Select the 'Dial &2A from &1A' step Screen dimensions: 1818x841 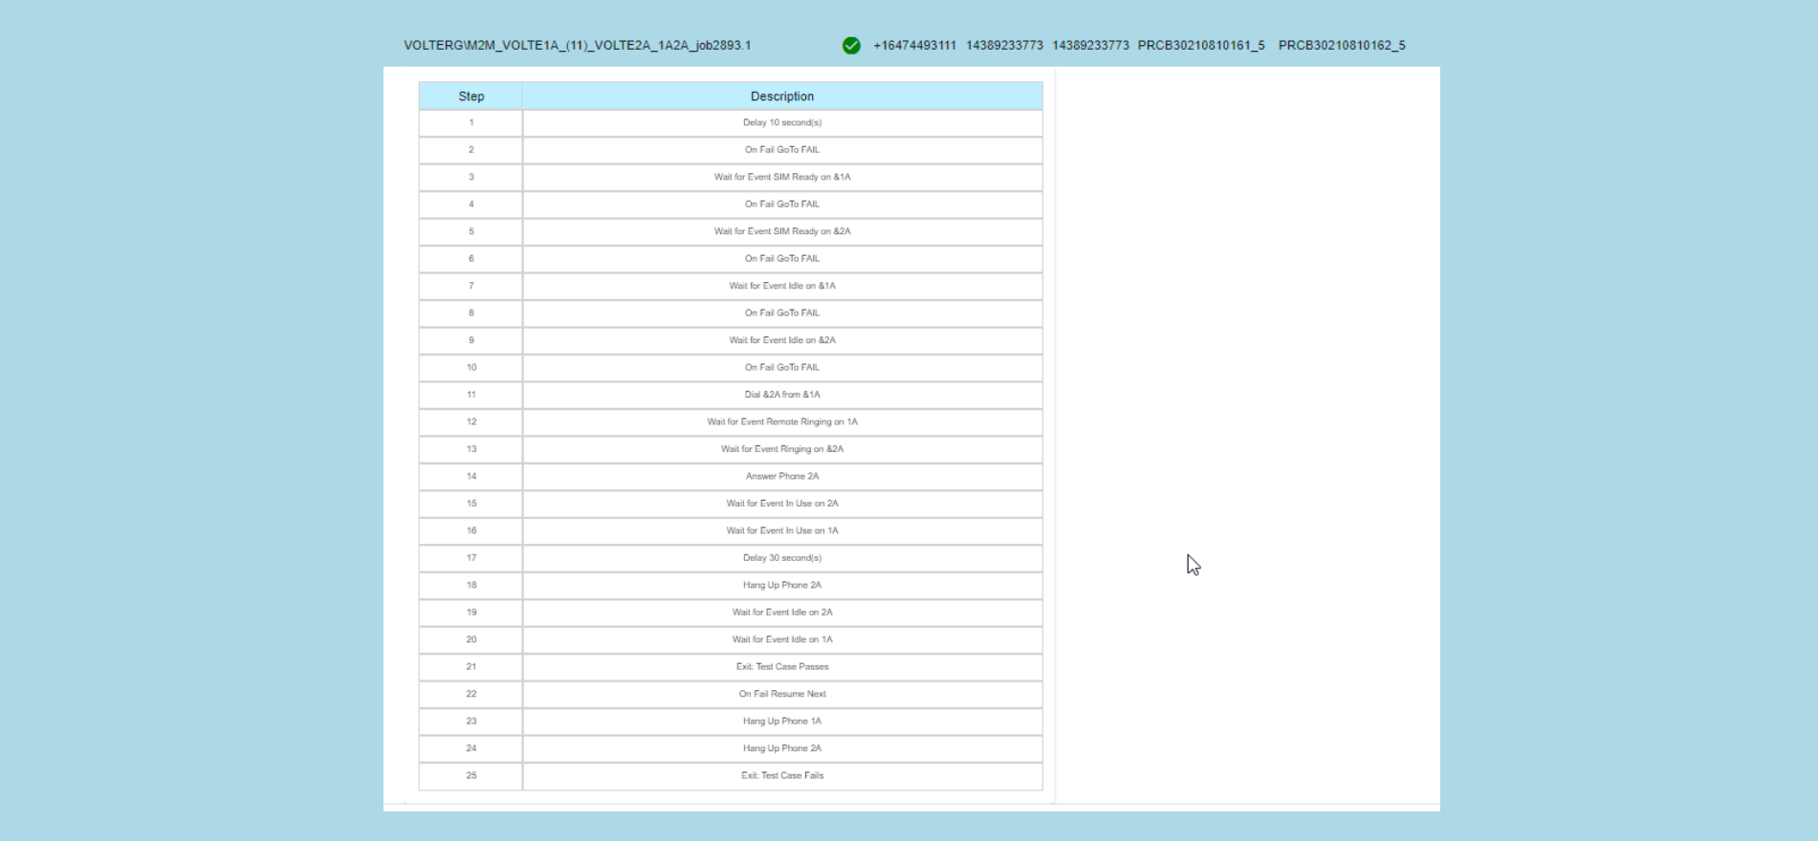click(782, 395)
